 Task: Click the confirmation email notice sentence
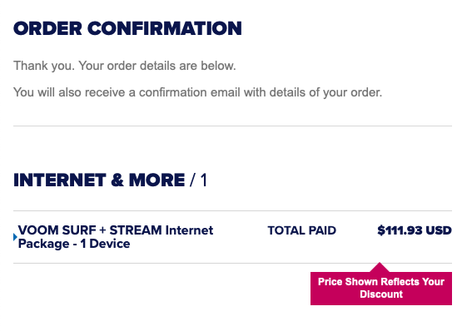(198, 92)
